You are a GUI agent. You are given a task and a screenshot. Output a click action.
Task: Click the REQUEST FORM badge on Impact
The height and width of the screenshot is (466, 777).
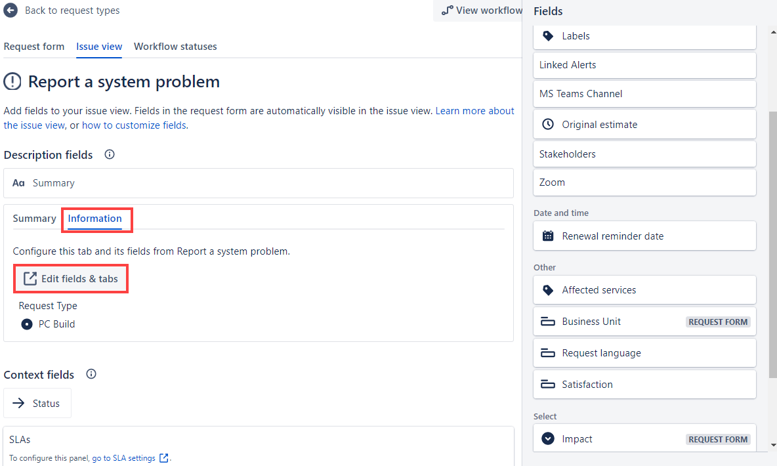(x=718, y=439)
